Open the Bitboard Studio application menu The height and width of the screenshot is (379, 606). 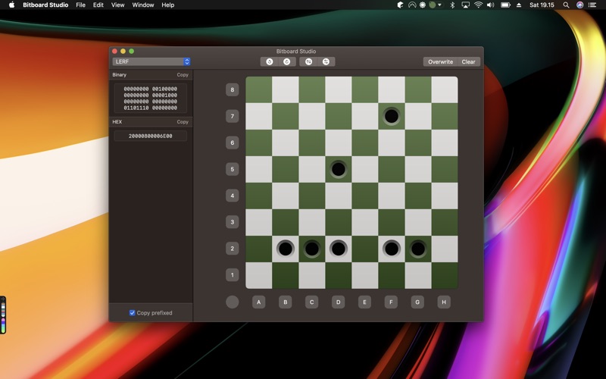pyautogui.click(x=45, y=5)
